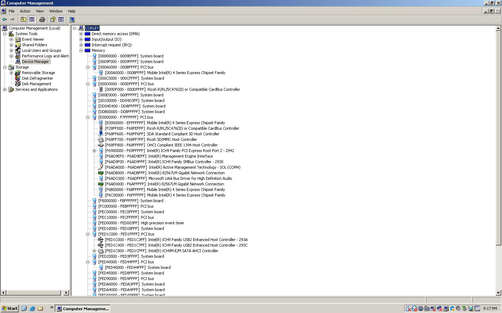Select Computer Management (Local) root node
The height and width of the screenshot is (313, 502).
pos(34,28)
